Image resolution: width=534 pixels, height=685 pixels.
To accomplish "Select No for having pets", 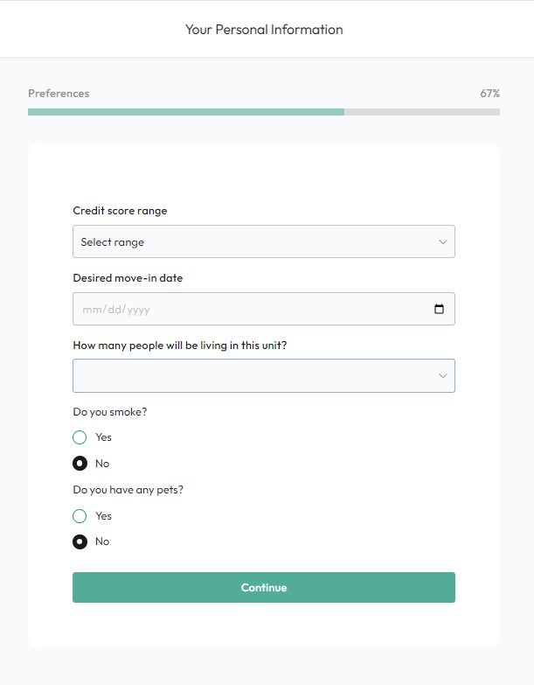I will (x=80, y=542).
